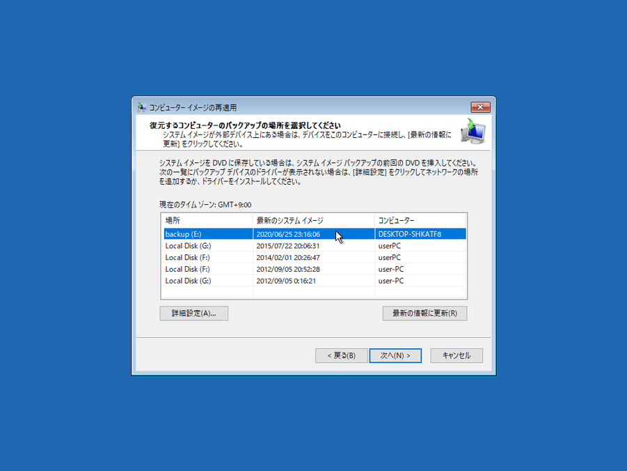The width and height of the screenshot is (627, 471).
Task: Click userPC in the 2014/02/01 row
Action: [x=390, y=258]
